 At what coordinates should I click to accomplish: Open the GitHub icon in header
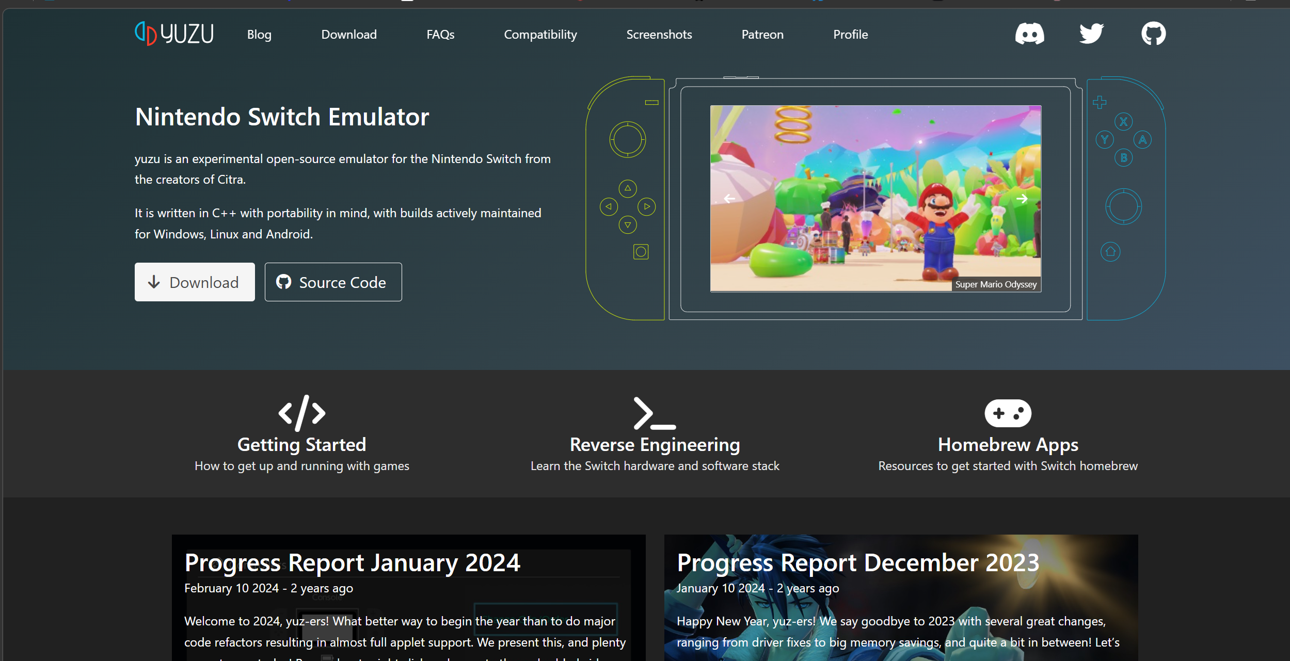pos(1153,34)
